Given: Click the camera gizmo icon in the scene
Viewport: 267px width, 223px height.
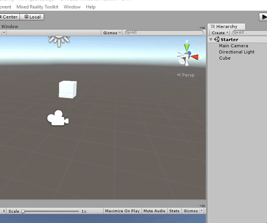Looking at the screenshot, I should click(58, 118).
